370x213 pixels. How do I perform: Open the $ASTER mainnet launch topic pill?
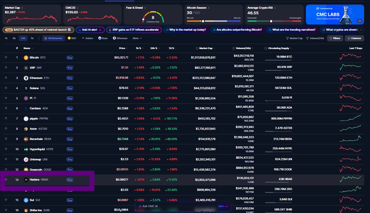(39, 30)
